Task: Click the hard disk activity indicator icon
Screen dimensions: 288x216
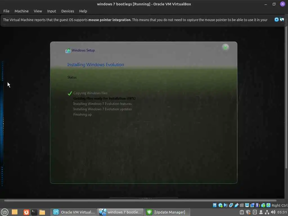Action: point(215,205)
